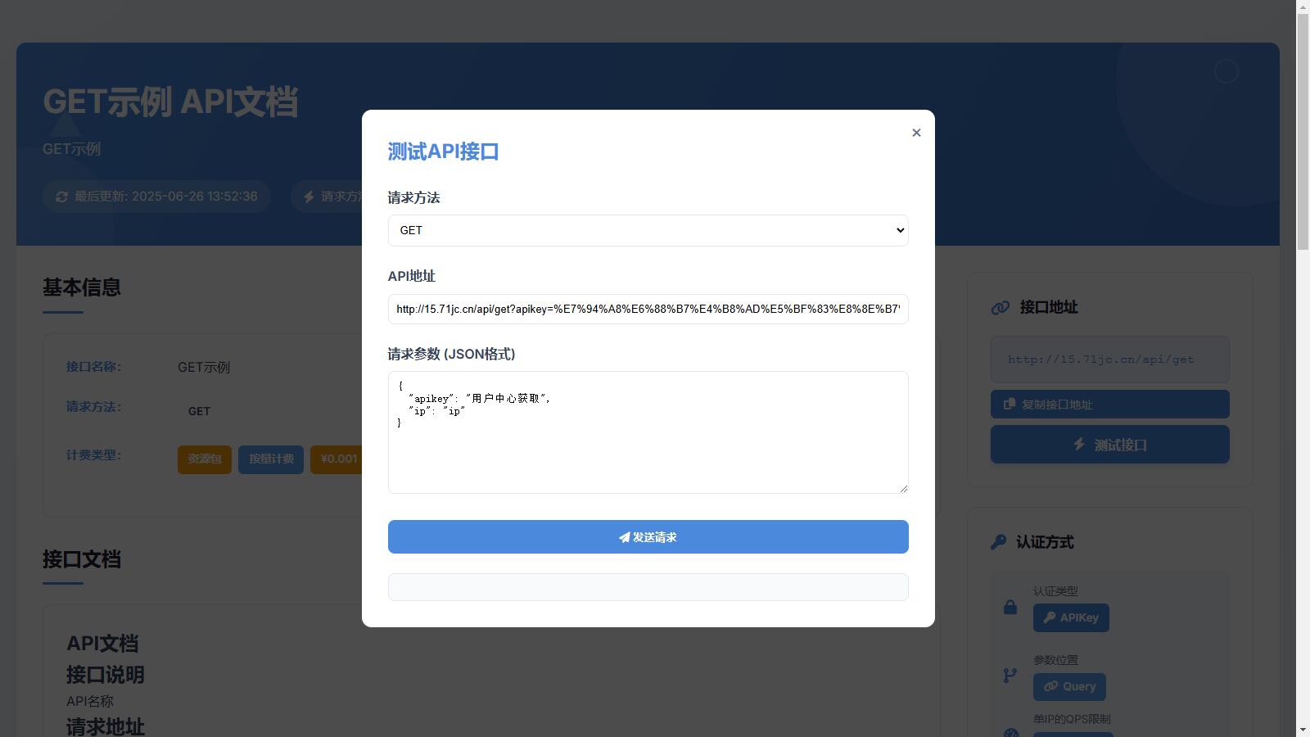Click the 测试接口 sidebar button

click(1109, 445)
